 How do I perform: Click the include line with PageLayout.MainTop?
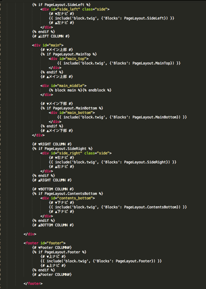pos(119,63)
